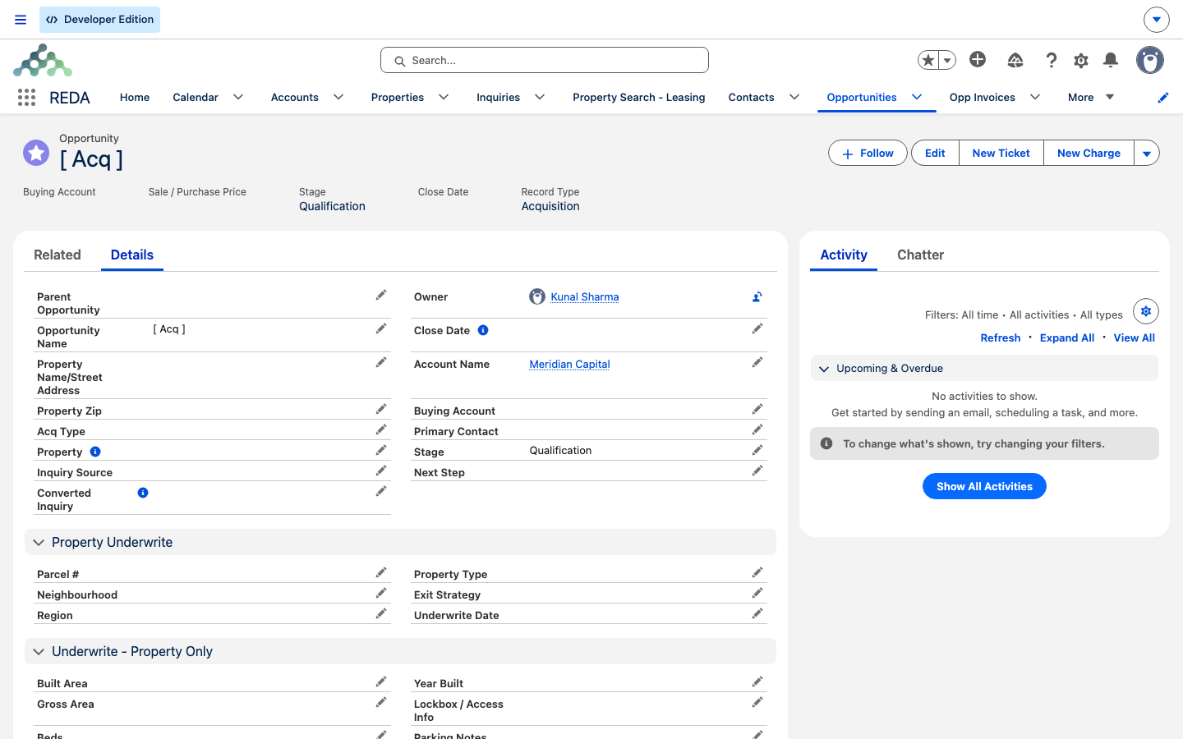Open the Home navigation tab
Image resolution: width=1183 pixels, height=739 pixels.
coord(135,97)
